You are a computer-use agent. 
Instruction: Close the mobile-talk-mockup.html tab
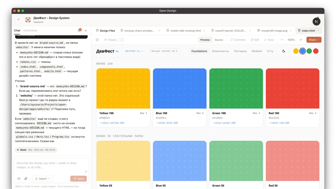[x=205, y=31]
